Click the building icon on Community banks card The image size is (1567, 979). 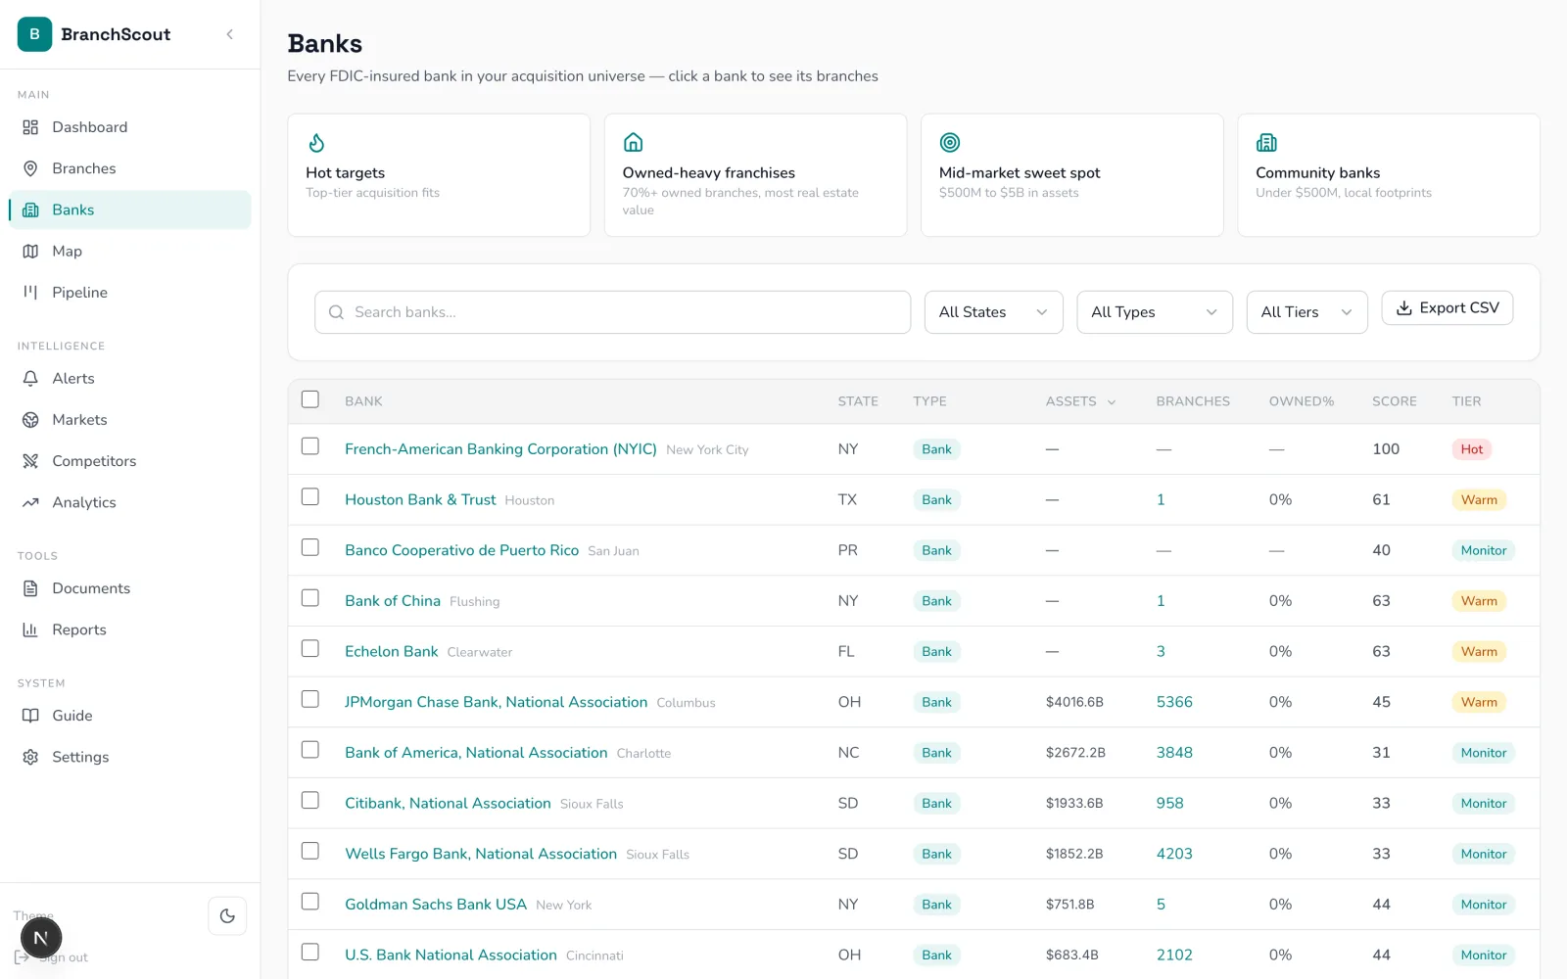pos(1266,143)
